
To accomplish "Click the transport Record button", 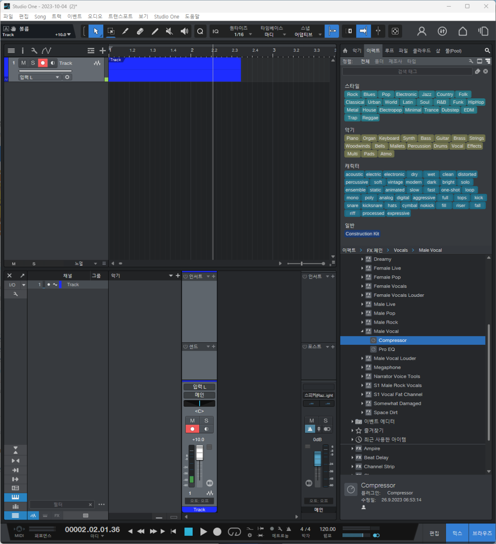I will [x=217, y=532].
